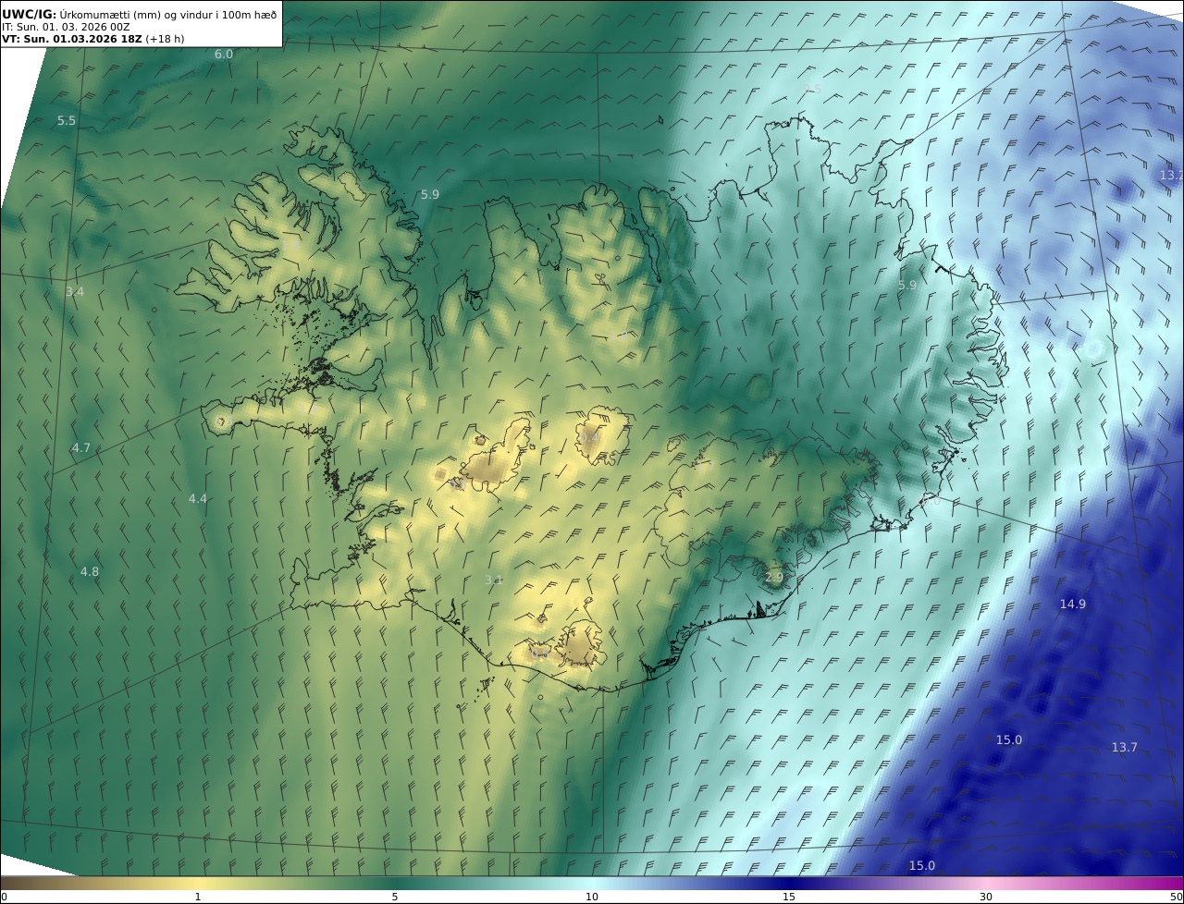This screenshot has width=1184, height=904.
Task: Select the 3.1 value over south Iceland
Action: point(494,580)
